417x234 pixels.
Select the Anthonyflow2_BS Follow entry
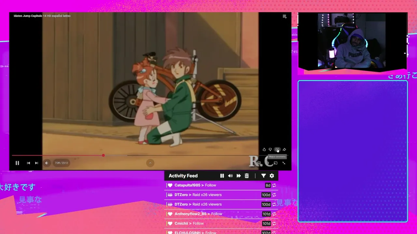(221, 214)
